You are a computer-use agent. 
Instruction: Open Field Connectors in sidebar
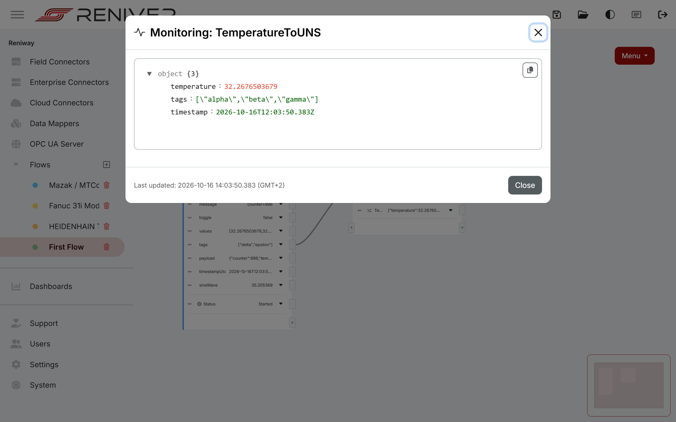click(59, 62)
